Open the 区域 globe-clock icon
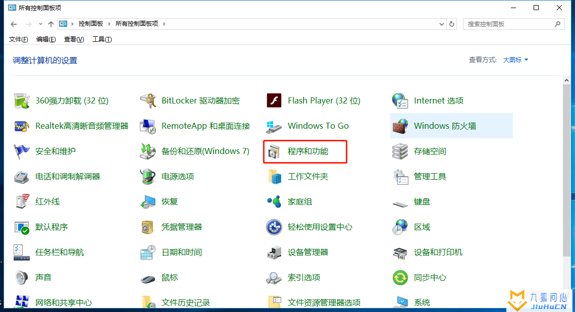 pyautogui.click(x=400, y=227)
